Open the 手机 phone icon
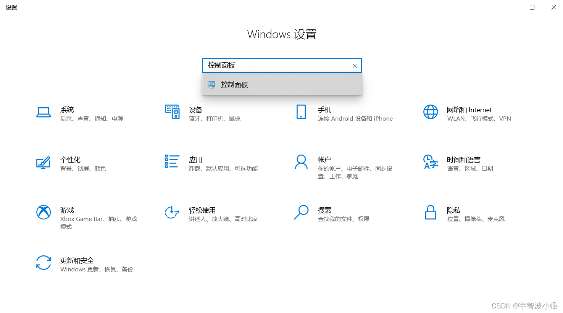Image resolution: width=563 pixels, height=313 pixels. point(301,112)
